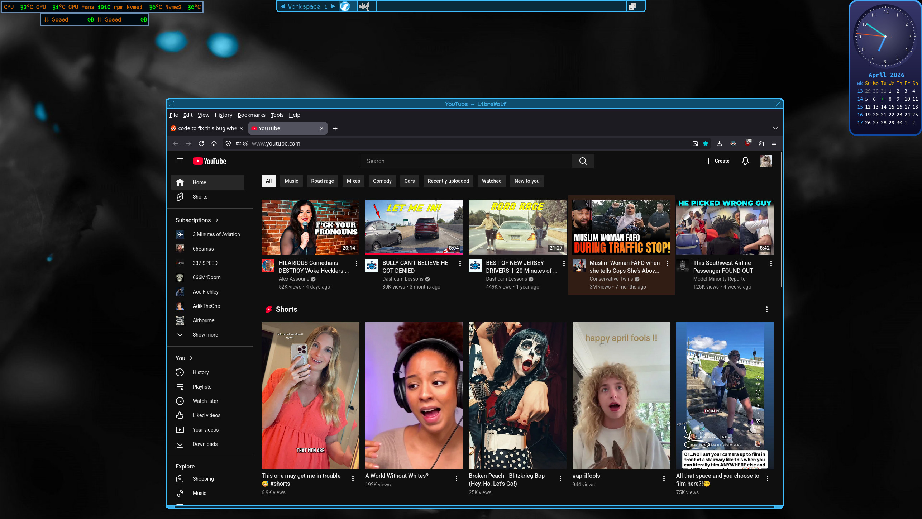Select the Road rage filter chip
This screenshot has width=922, height=519.
point(322,181)
